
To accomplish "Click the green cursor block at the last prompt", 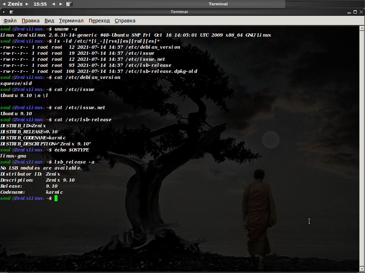I will 56,198.
